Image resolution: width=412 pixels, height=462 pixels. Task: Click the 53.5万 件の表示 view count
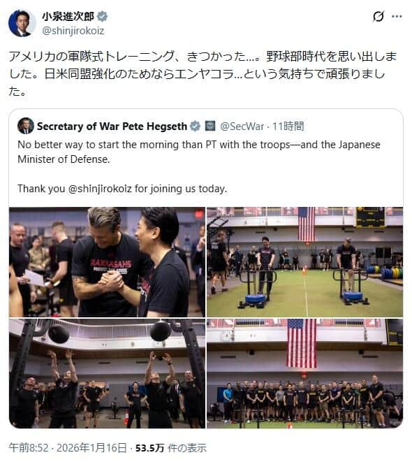(x=171, y=448)
